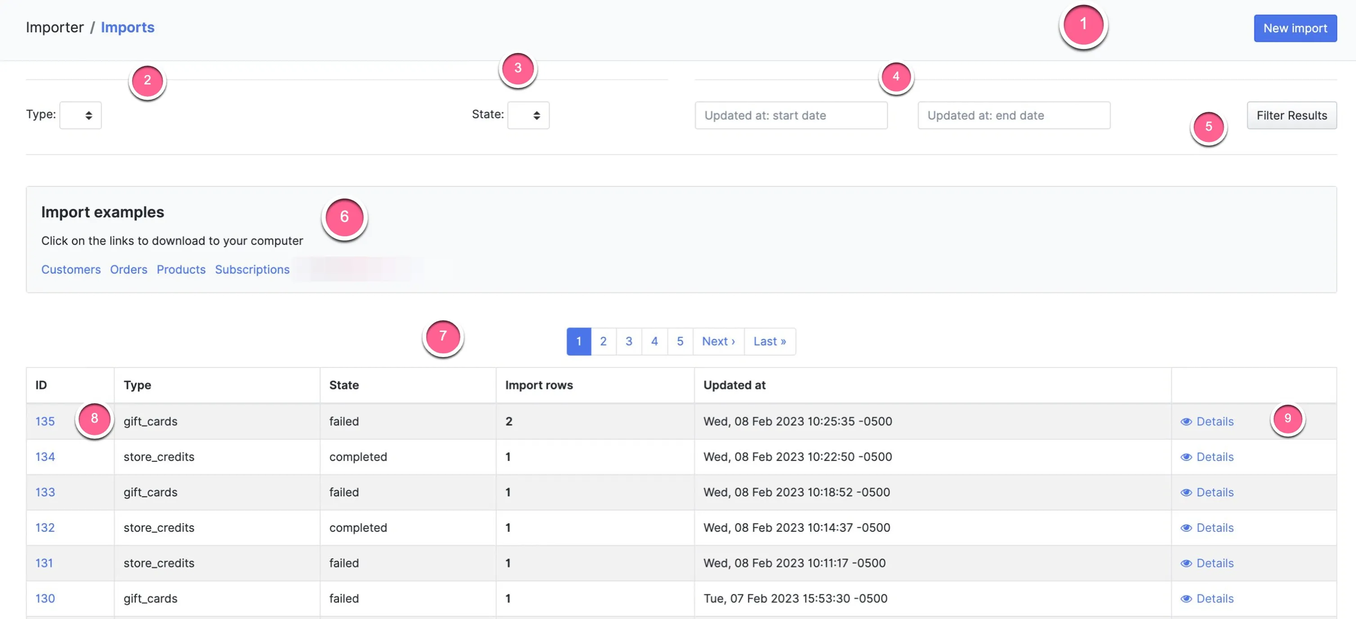Focus the Updated at end date field
Screen dimensions: 1356x619
click(x=1014, y=115)
